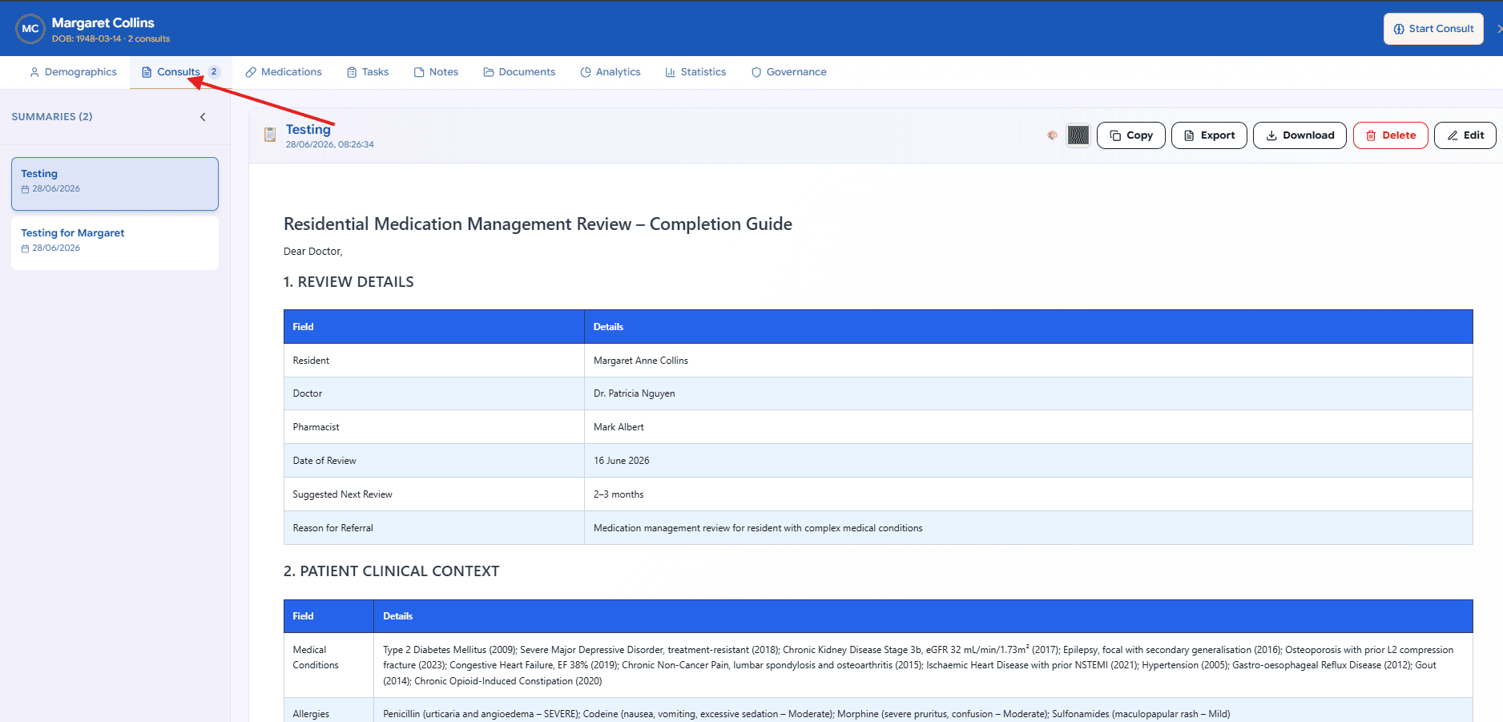The width and height of the screenshot is (1503, 722).
Task: Click the timestamp 28/06/2026, 08:26:34
Action: pyautogui.click(x=330, y=145)
